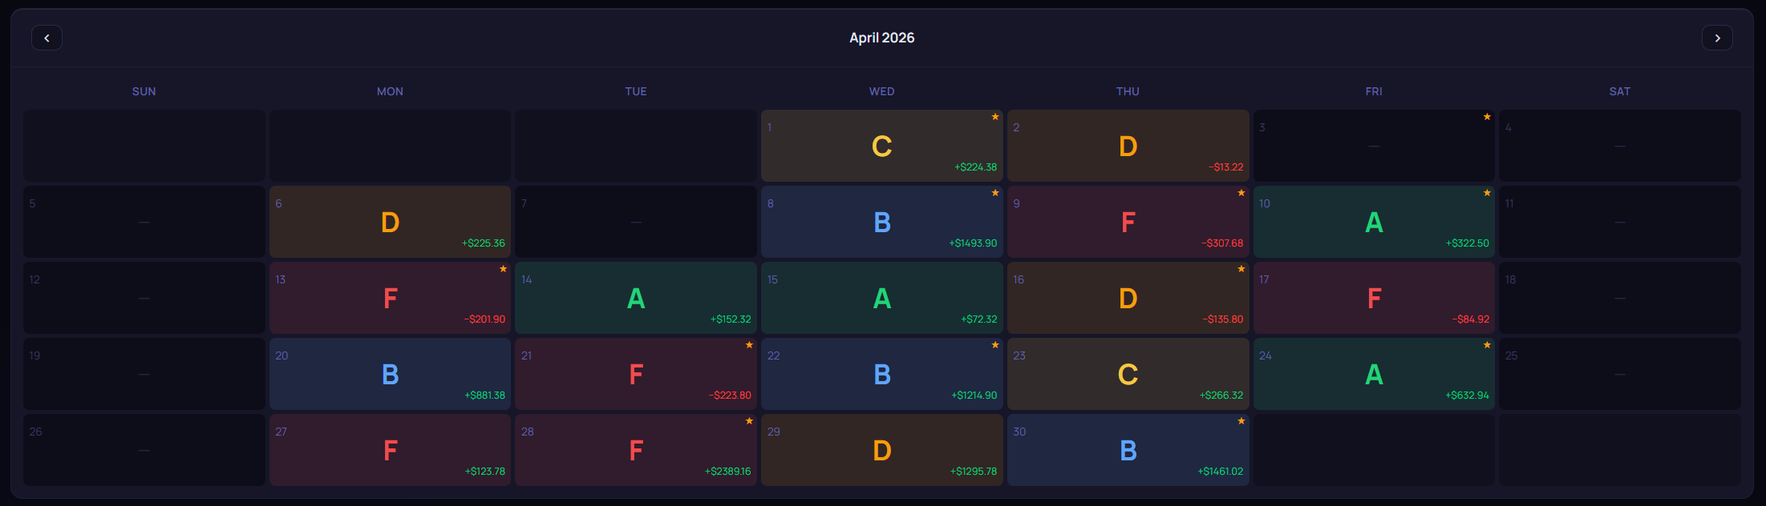This screenshot has height=506, width=1766.
Task: Click the -$201.90 loss value
Action: pos(484,319)
